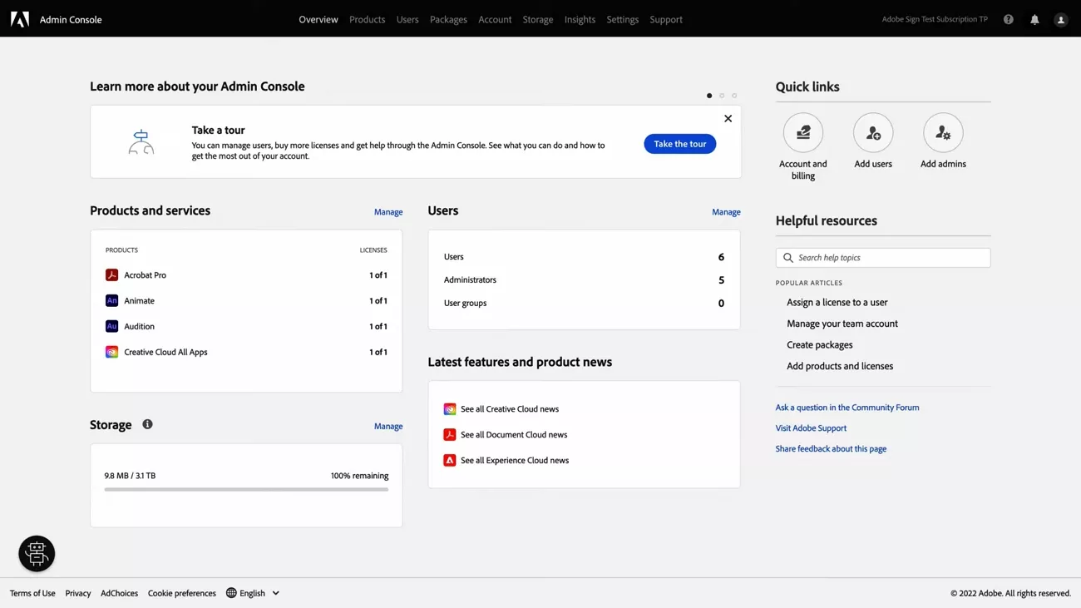Focus the Search help topics field
The height and width of the screenshot is (608, 1081).
[883, 258]
